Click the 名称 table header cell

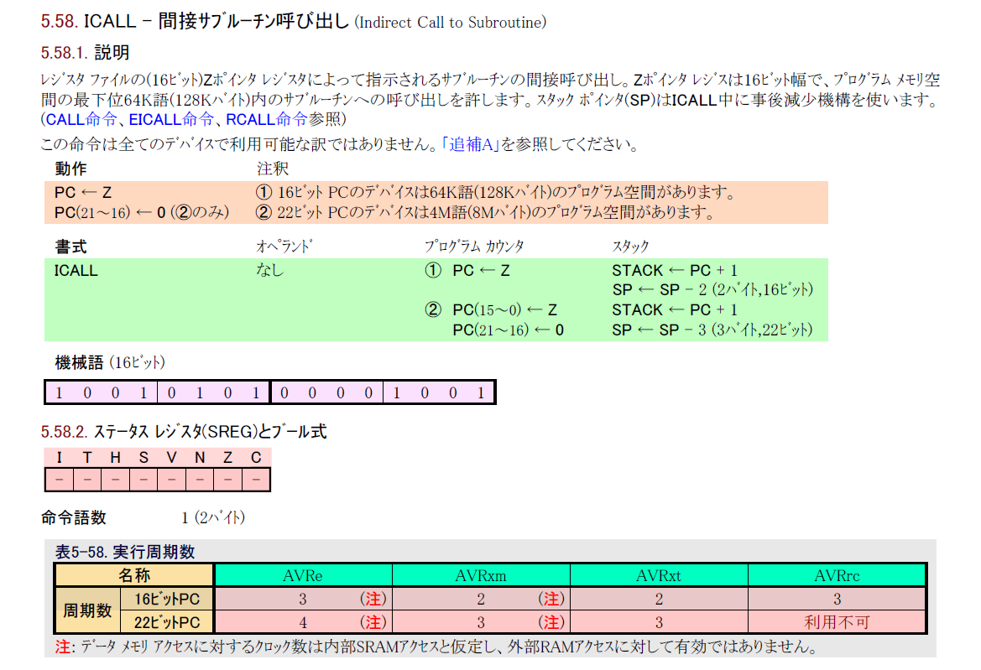134,576
